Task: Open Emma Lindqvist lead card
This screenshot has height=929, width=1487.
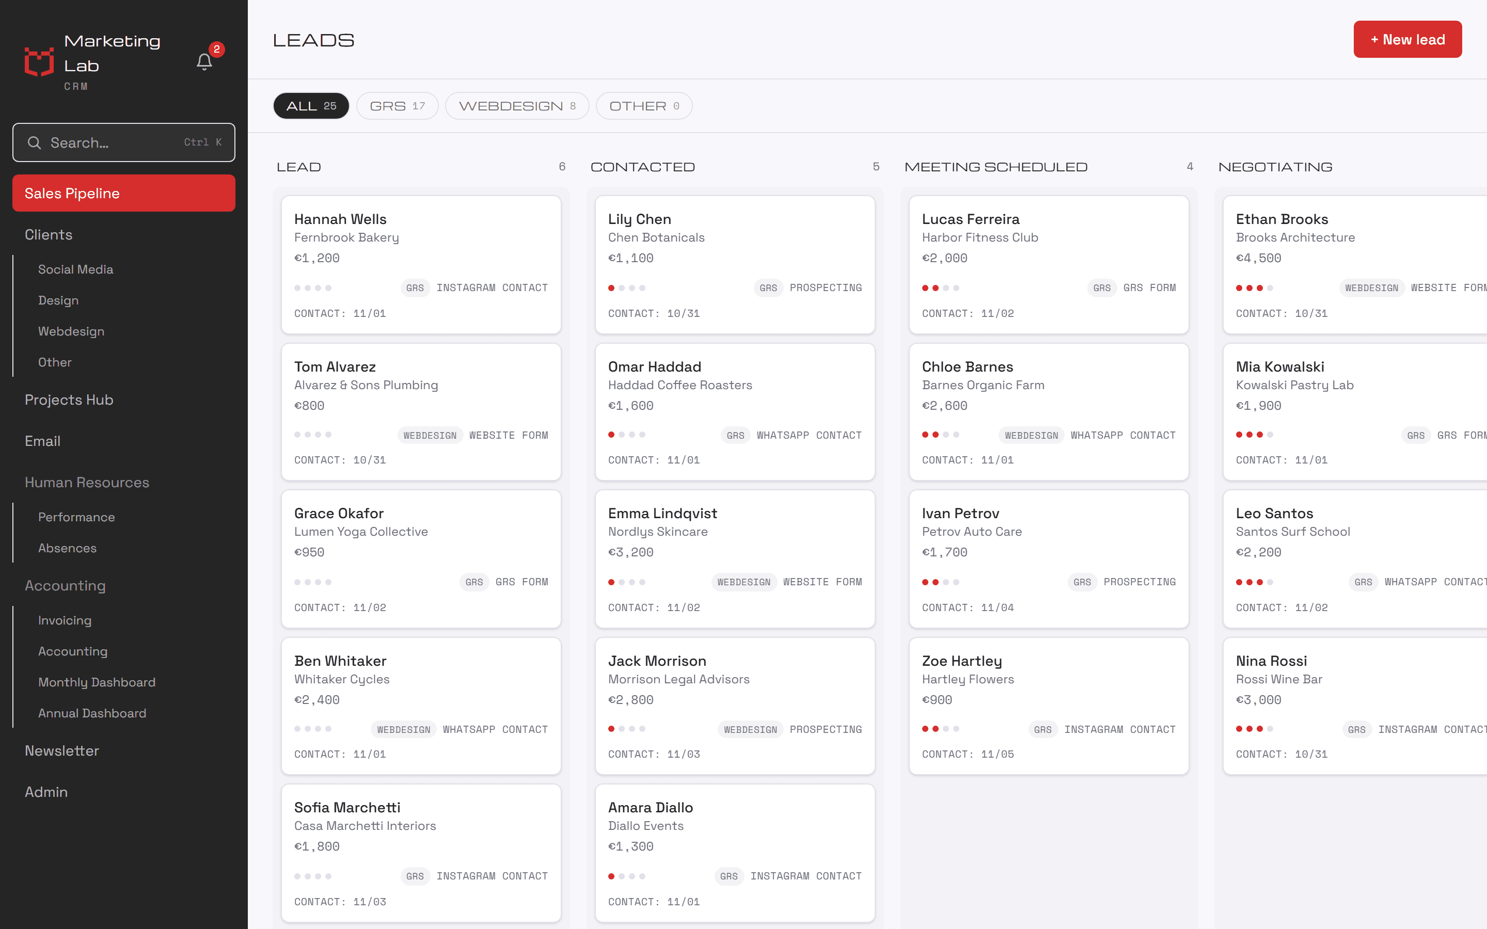Action: click(x=735, y=559)
